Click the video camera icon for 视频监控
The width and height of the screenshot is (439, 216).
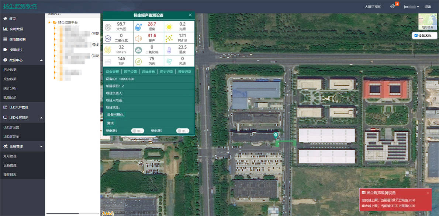click(x=6, y=50)
